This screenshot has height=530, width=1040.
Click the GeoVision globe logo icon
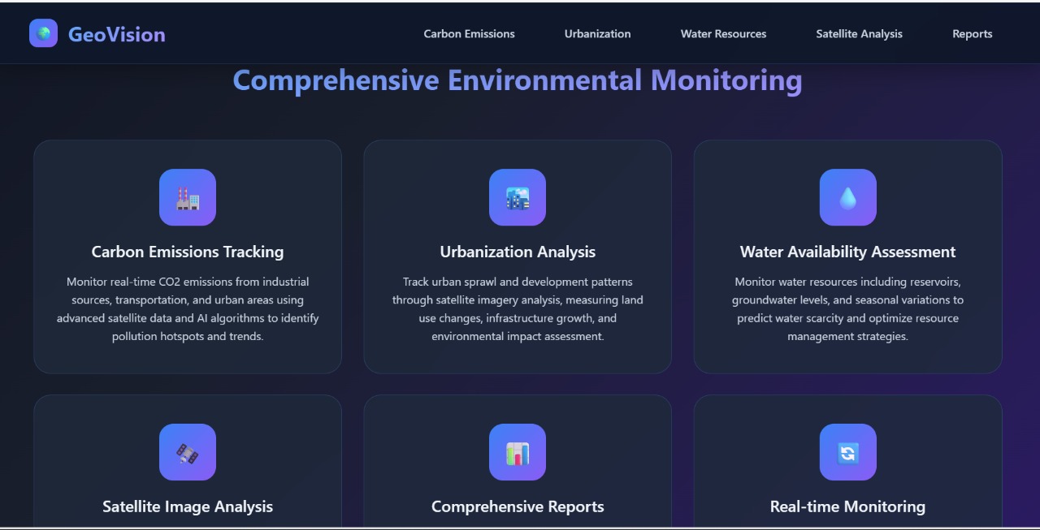click(43, 33)
